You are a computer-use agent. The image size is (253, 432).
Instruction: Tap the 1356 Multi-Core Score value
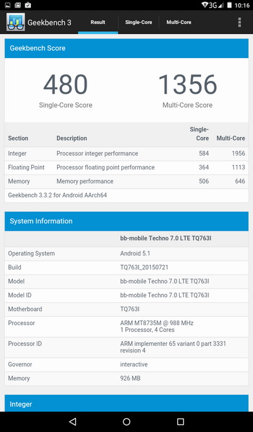pyautogui.click(x=188, y=85)
